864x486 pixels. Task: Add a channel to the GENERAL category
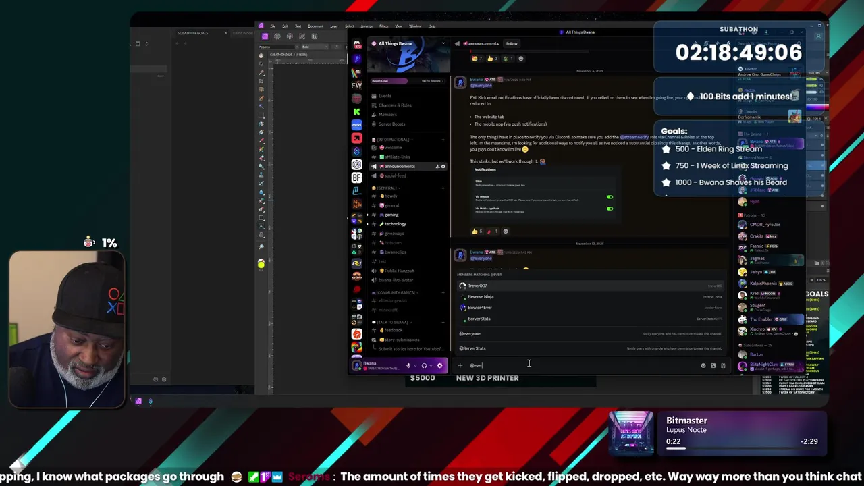443,188
